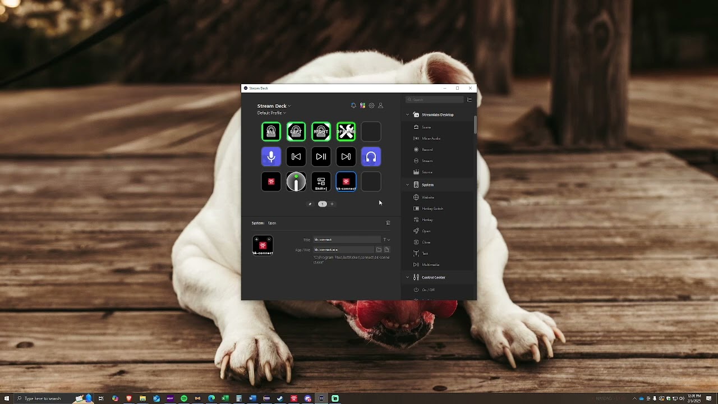The height and width of the screenshot is (404, 718).
Task: Select the highlighted bk-connect key in grid
Action: pos(346,182)
